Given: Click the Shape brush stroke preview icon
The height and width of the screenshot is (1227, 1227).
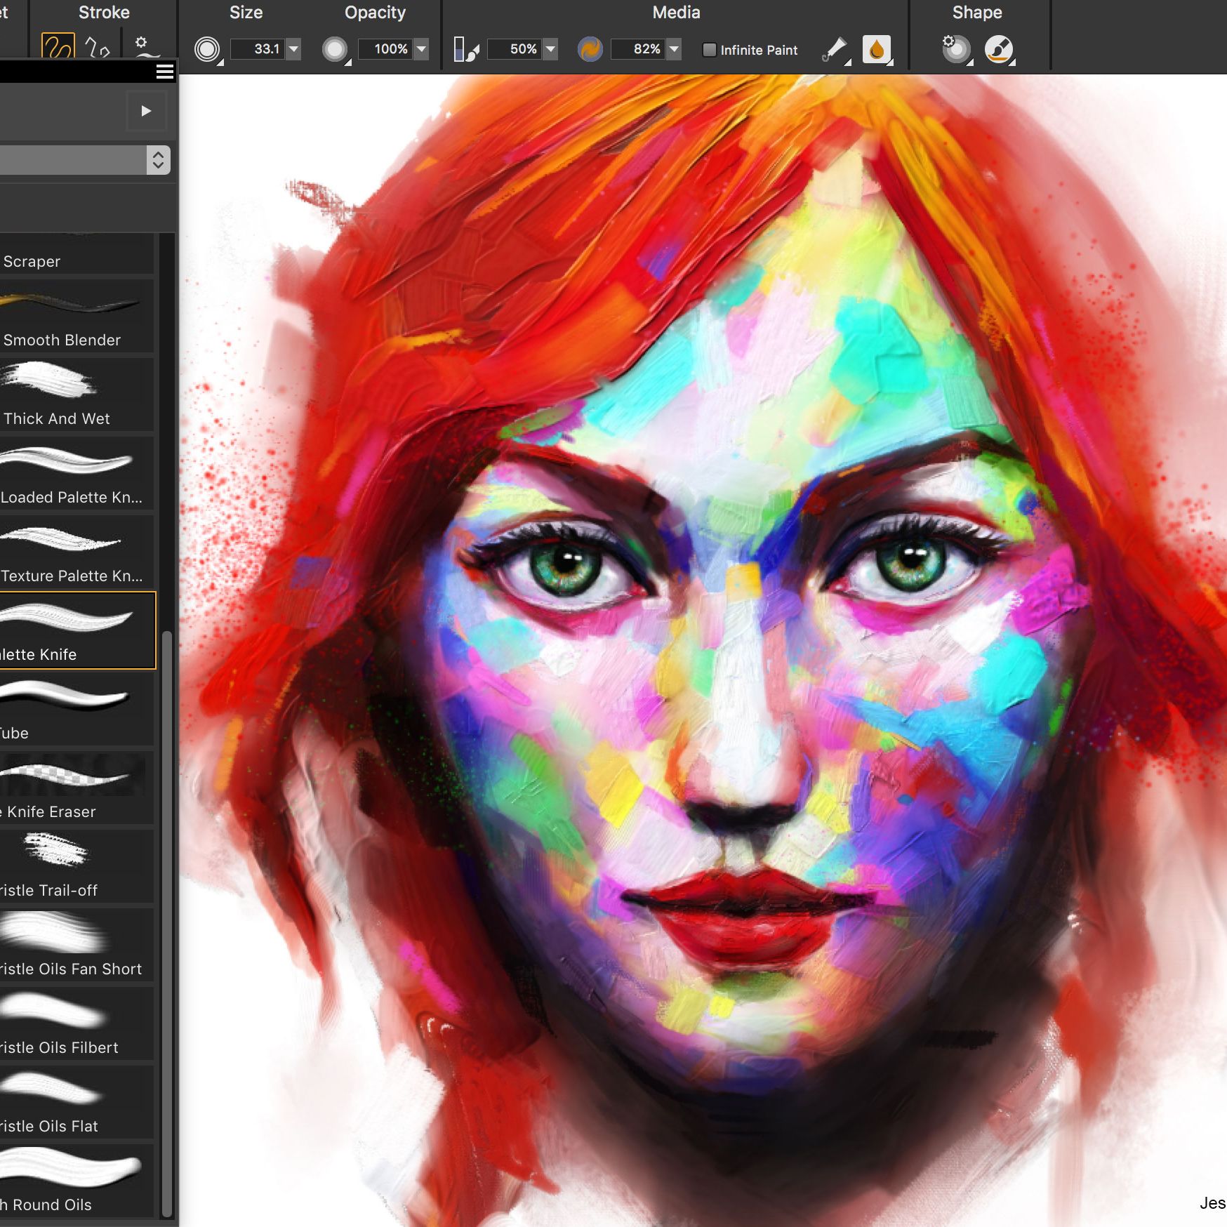Looking at the screenshot, I should click(x=1000, y=49).
